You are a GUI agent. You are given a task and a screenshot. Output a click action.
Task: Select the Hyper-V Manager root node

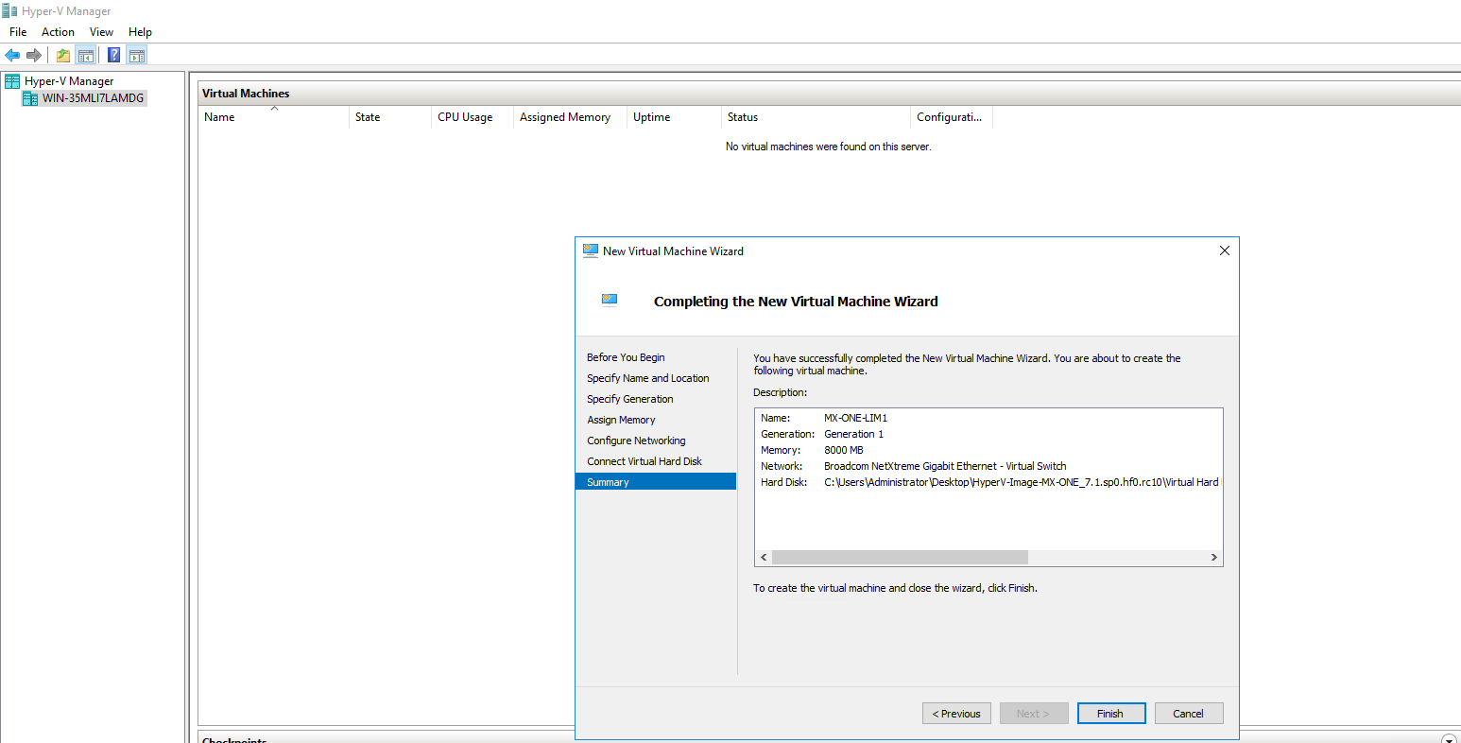click(x=68, y=81)
